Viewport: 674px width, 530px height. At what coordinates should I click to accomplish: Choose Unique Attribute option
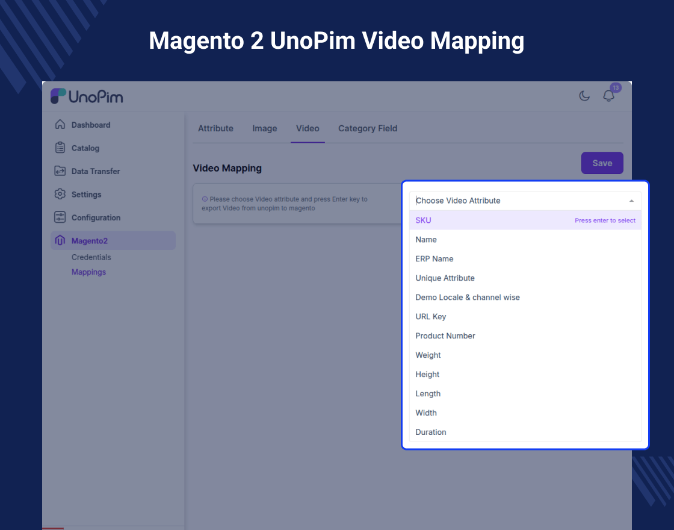point(525,278)
